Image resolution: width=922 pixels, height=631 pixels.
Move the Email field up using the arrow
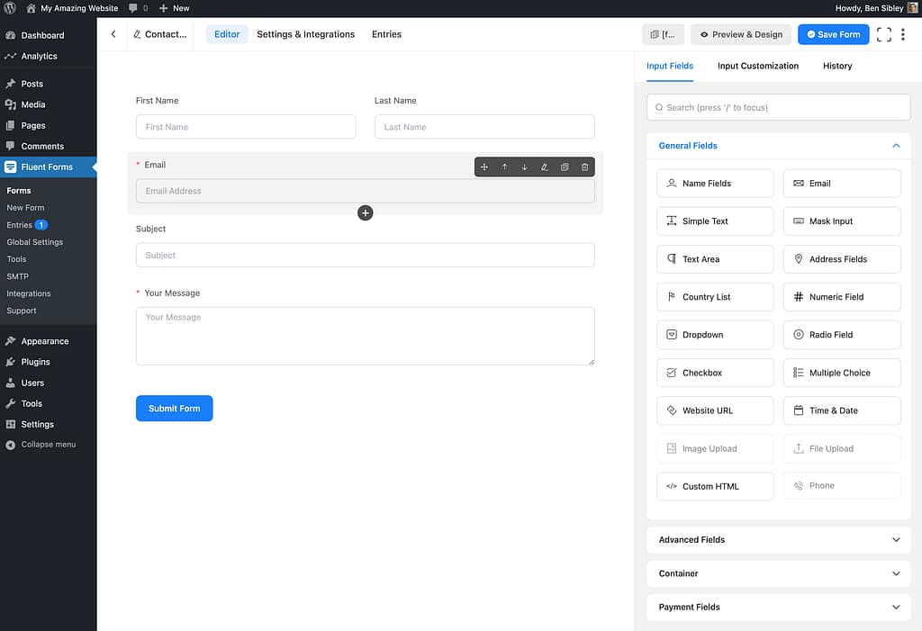pos(504,167)
